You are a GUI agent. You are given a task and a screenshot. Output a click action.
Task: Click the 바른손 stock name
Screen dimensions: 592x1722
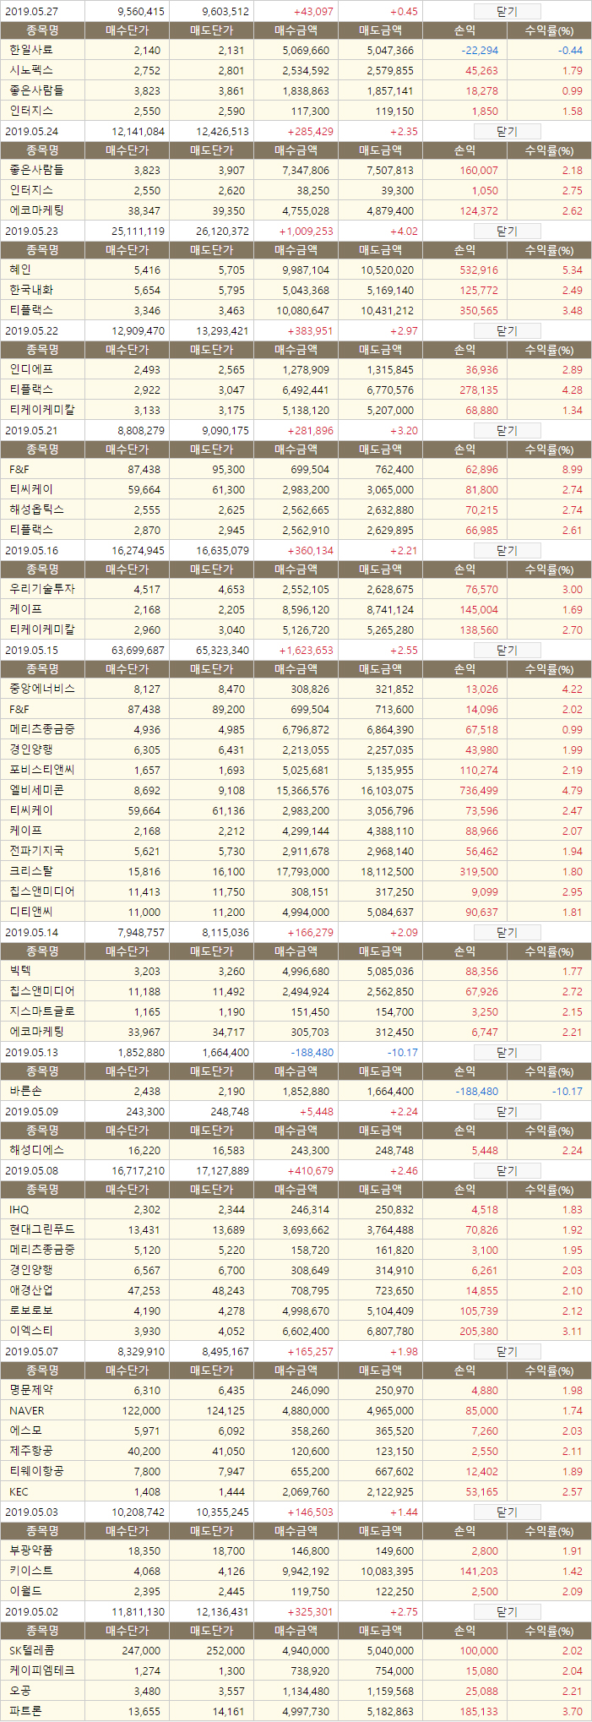[25, 1091]
